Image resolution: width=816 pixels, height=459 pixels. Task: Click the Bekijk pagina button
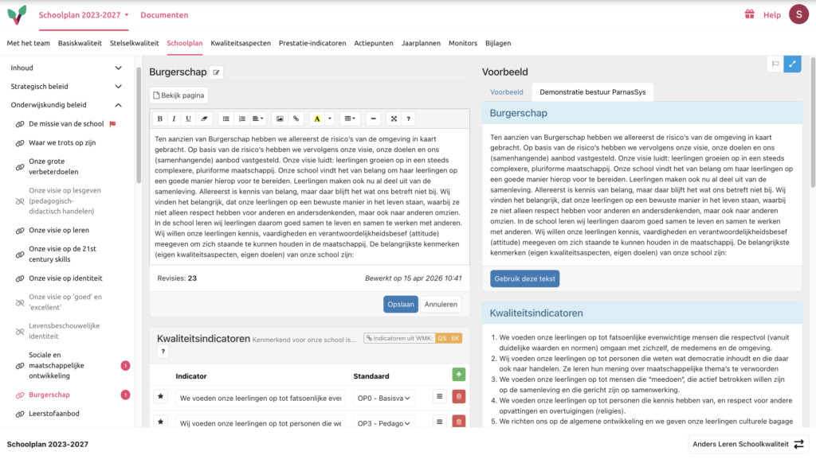click(x=179, y=95)
